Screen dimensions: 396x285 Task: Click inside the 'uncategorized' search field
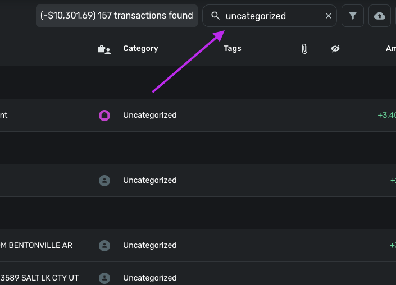tap(270, 16)
